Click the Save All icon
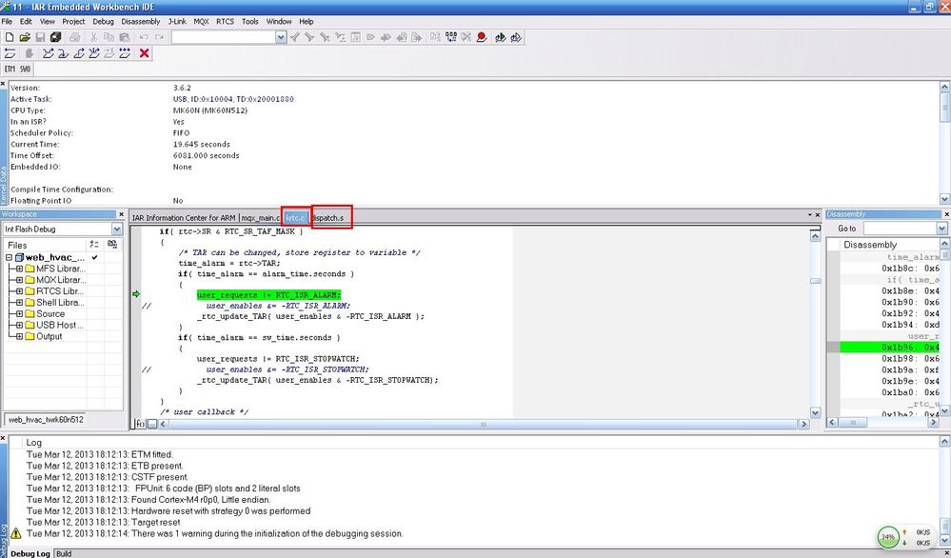Screen dimensions: 951x558 coord(55,37)
